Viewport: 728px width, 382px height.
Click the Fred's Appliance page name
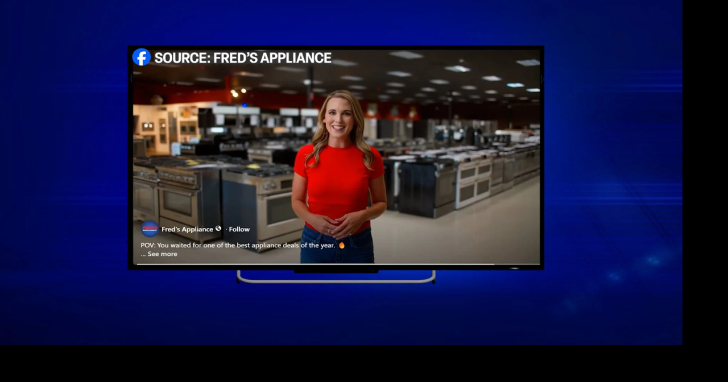tap(187, 229)
